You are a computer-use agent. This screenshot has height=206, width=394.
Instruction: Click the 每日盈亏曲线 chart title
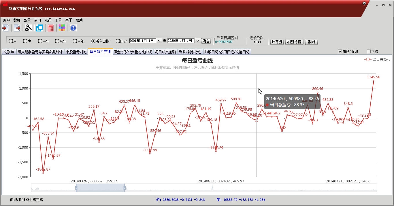click(x=197, y=61)
